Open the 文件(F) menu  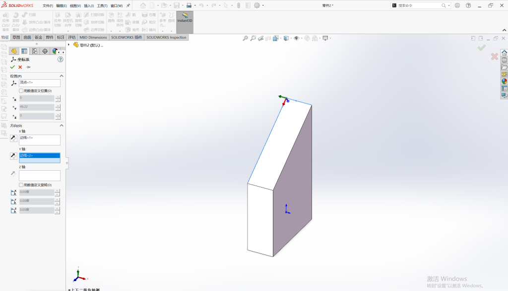tap(48, 6)
